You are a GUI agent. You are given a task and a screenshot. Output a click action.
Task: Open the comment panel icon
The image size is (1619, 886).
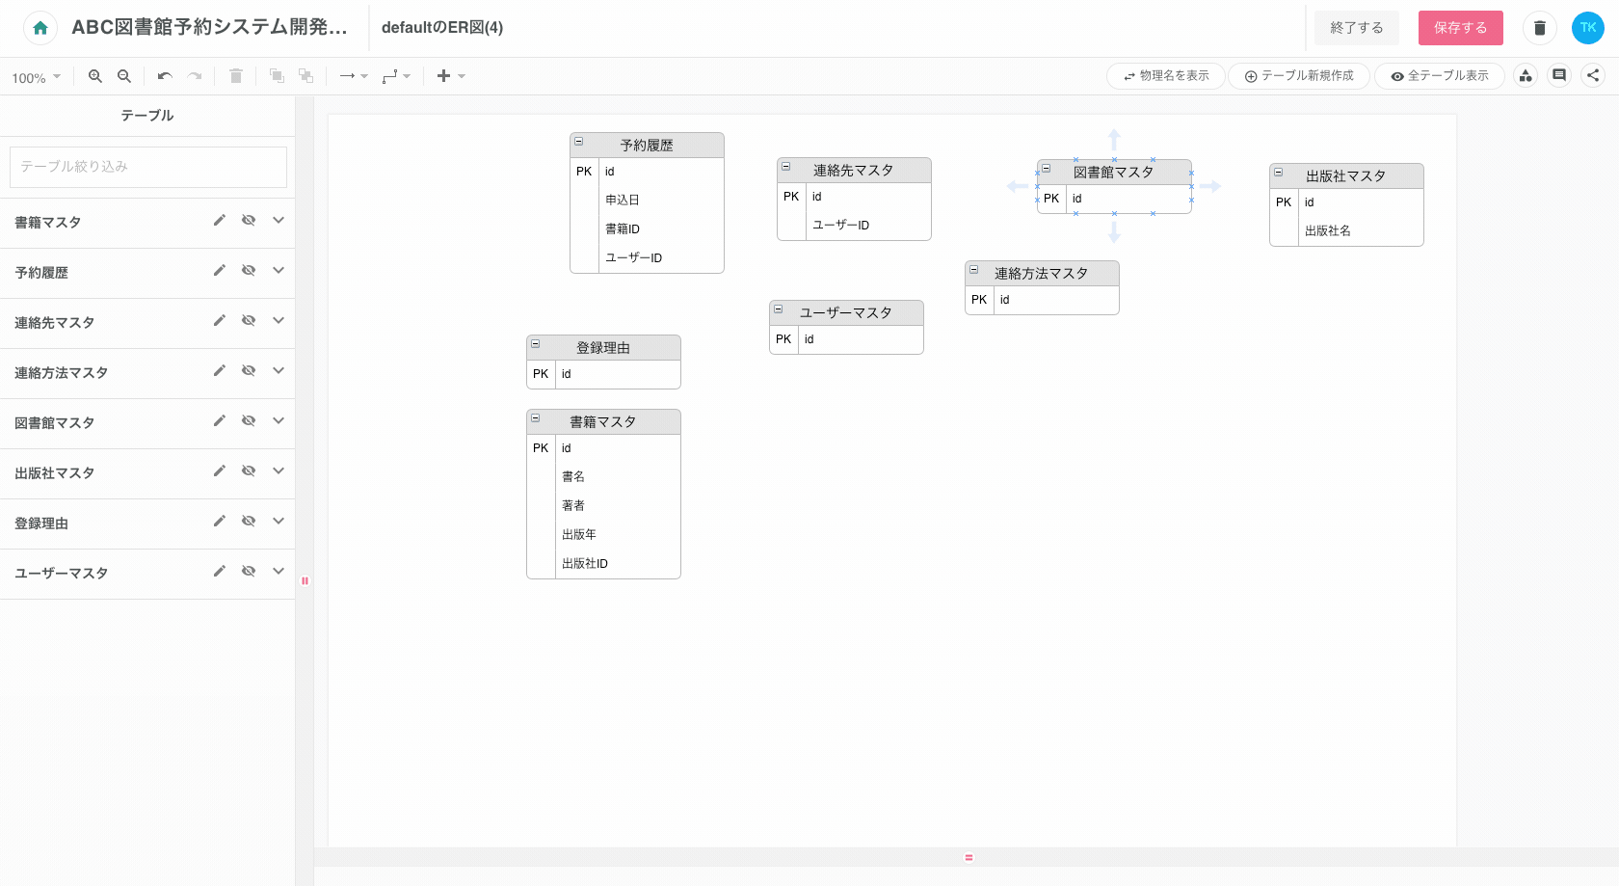tap(1559, 75)
